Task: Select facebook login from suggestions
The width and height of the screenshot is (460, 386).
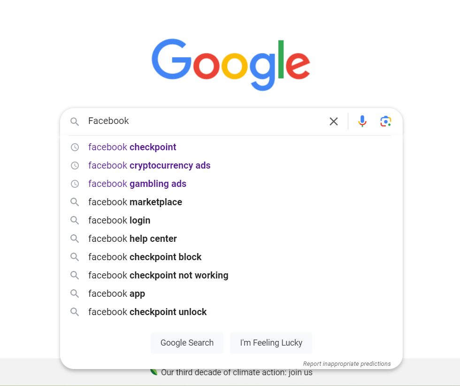Action: tap(231, 220)
